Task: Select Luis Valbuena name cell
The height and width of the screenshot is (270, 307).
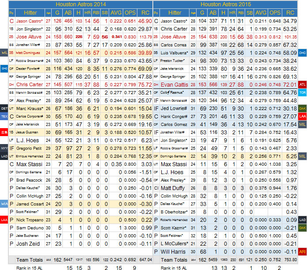Action: tap(174, 53)
